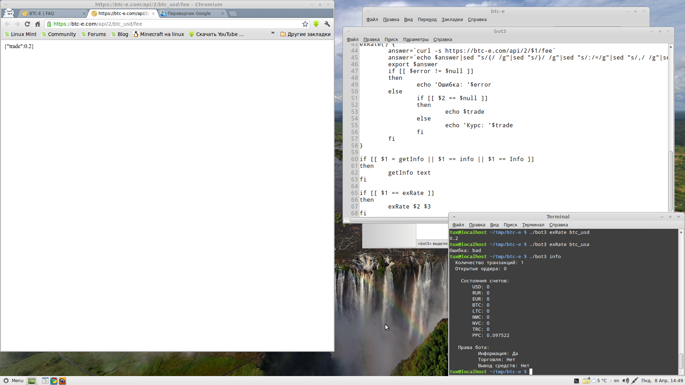The image size is (685, 385).
Task: Open Chromium wrench settings menu
Action: coord(327,24)
